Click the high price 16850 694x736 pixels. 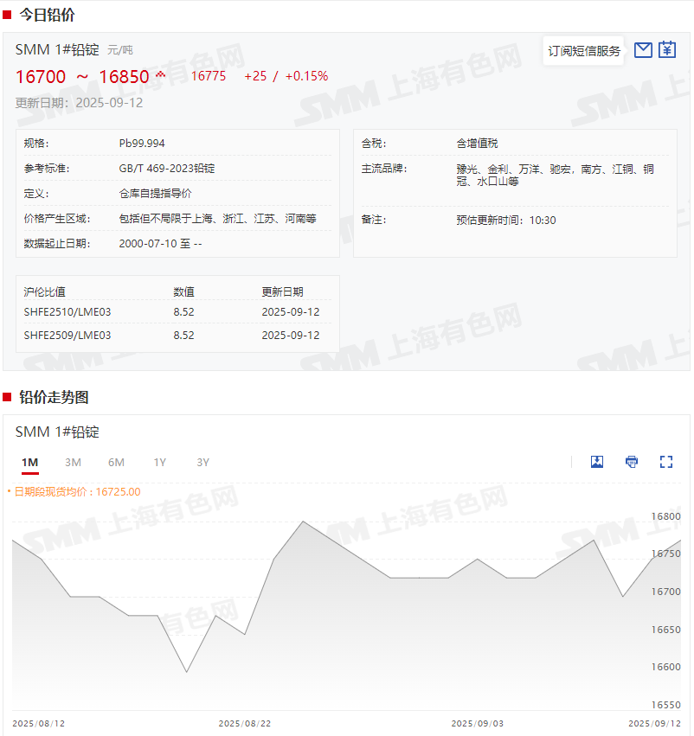coord(124,77)
